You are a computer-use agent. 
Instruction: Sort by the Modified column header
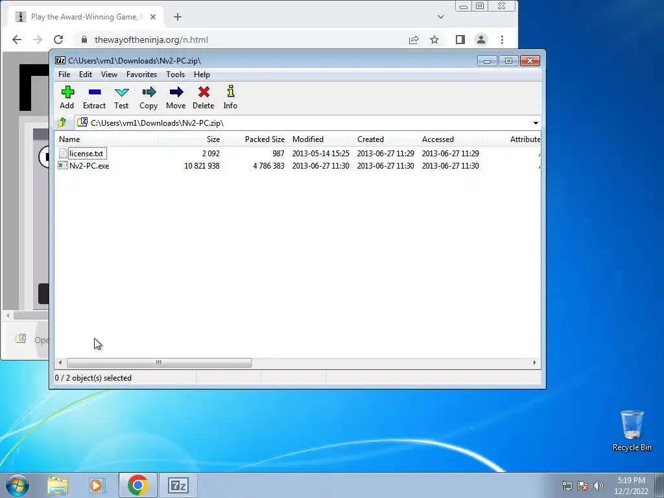(x=320, y=139)
